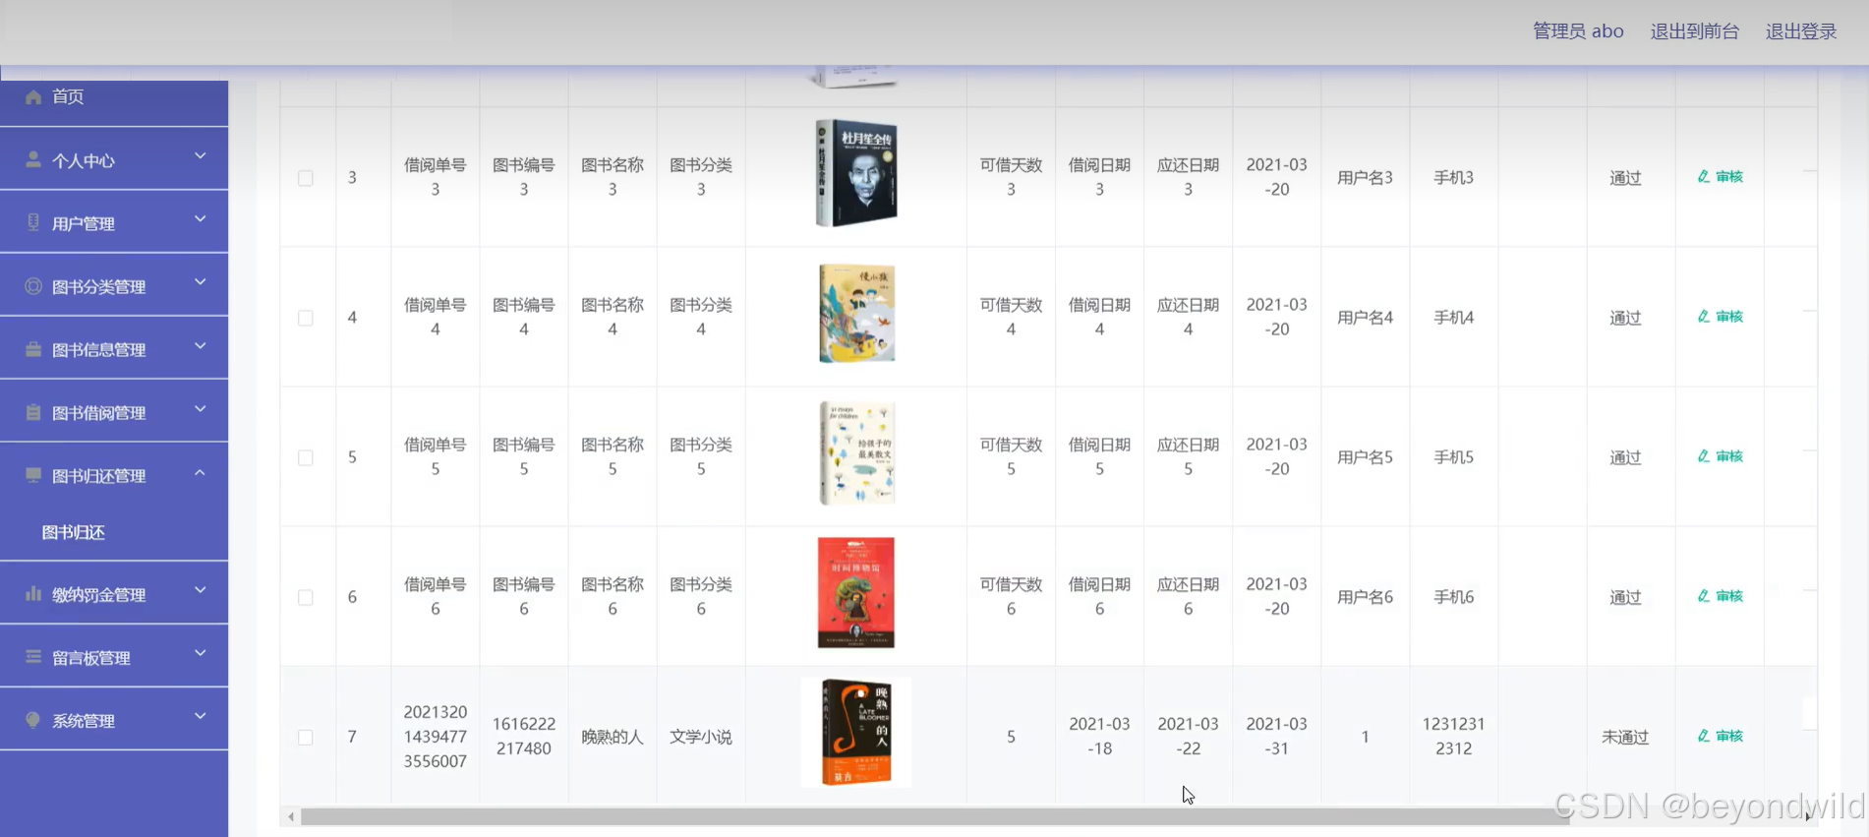Click the monitor icon beside 图书归还管理
Screen dimensions: 1869x837
click(x=33, y=475)
